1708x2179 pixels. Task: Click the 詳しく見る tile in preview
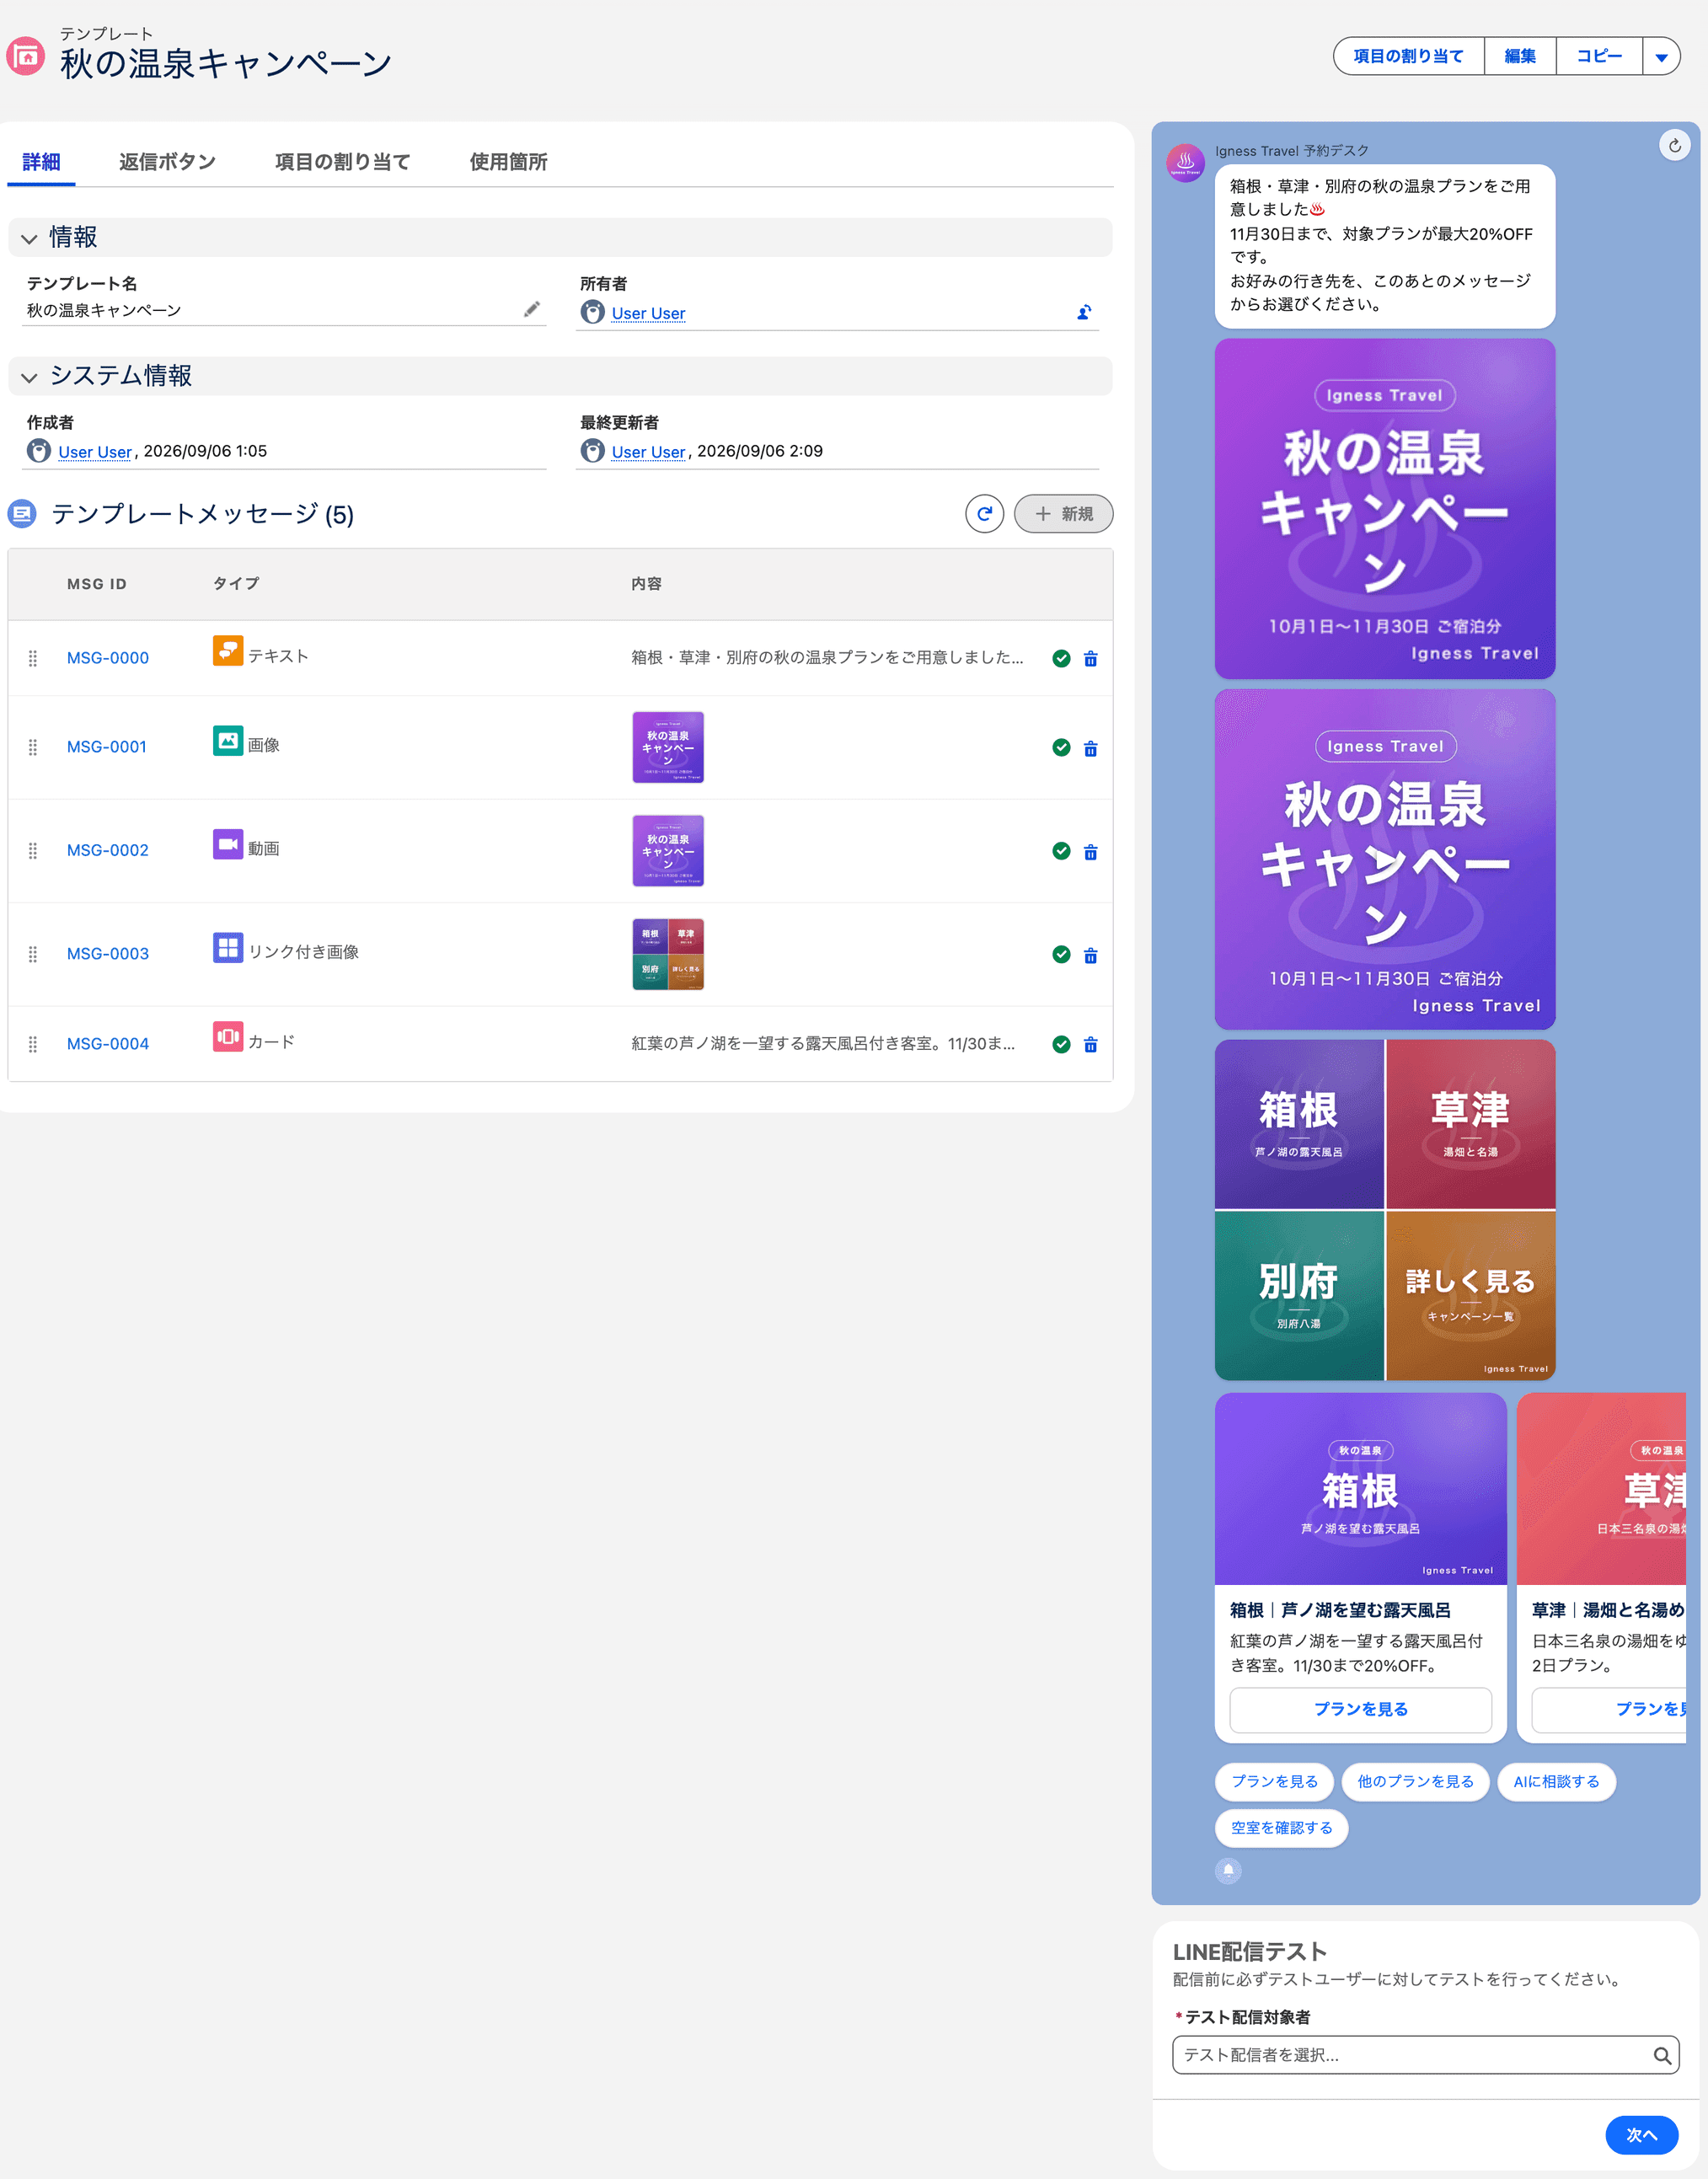[1470, 1296]
